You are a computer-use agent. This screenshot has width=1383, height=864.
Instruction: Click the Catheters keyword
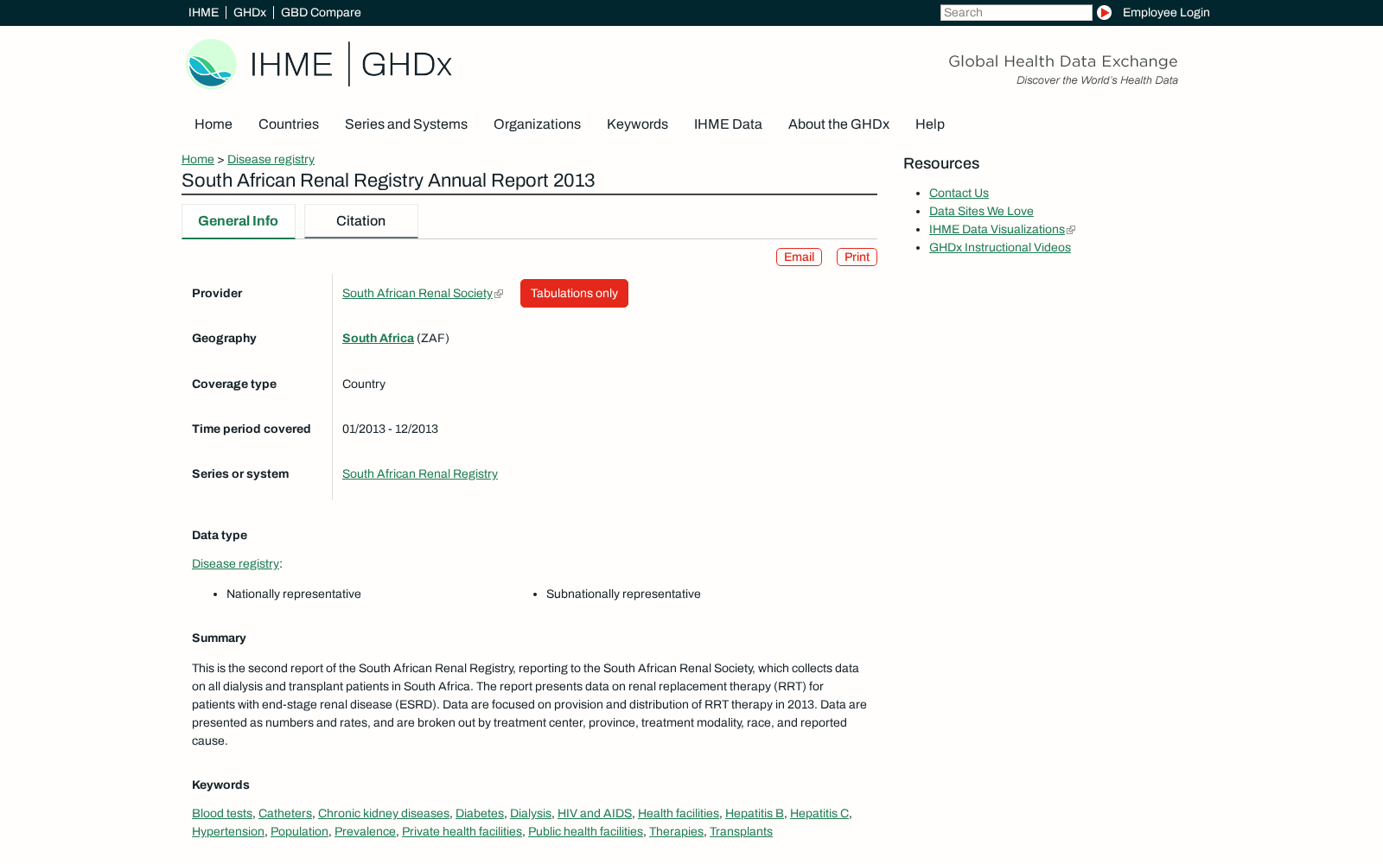pyautogui.click(x=285, y=814)
